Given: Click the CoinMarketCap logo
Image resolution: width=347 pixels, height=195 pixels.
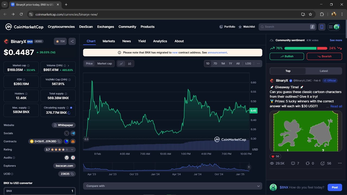Looking at the screenshot, I should click(24, 27).
